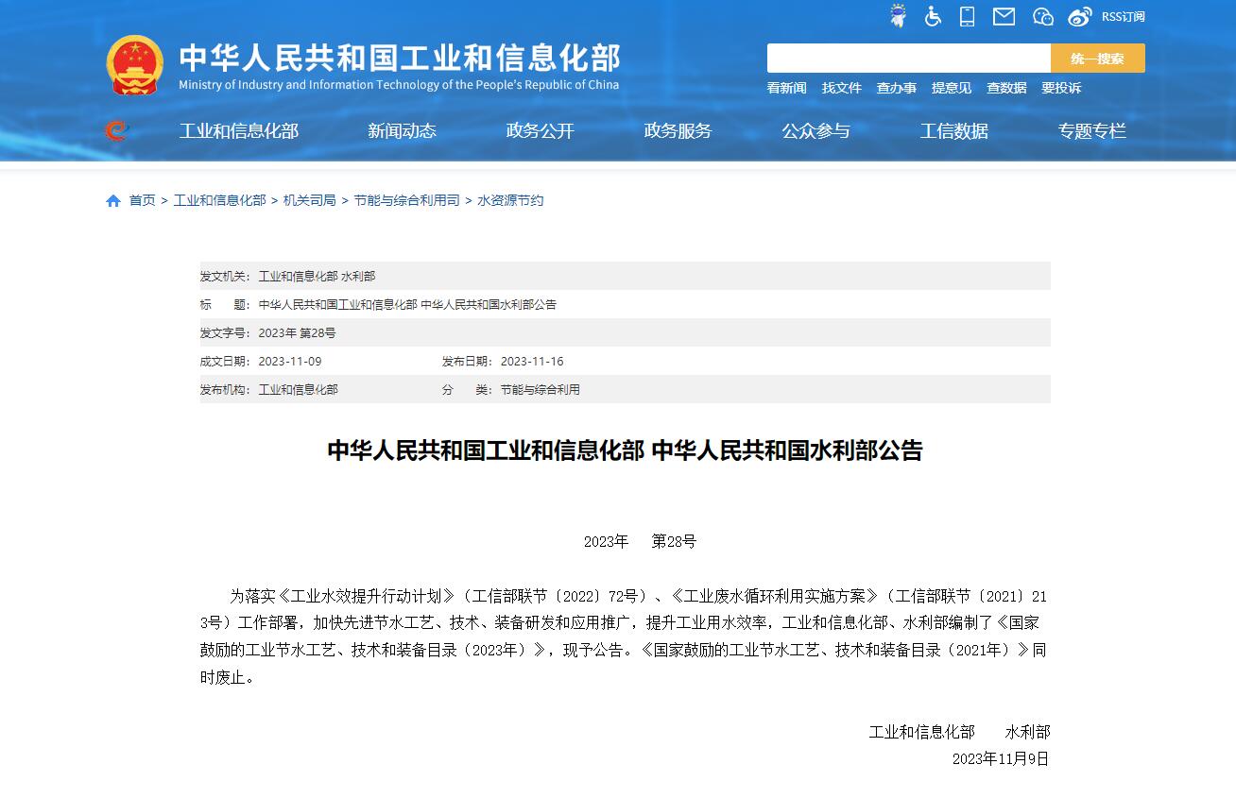Image resolution: width=1236 pixels, height=798 pixels.
Task: Click the 看新闻 quick link
Action: [785, 87]
